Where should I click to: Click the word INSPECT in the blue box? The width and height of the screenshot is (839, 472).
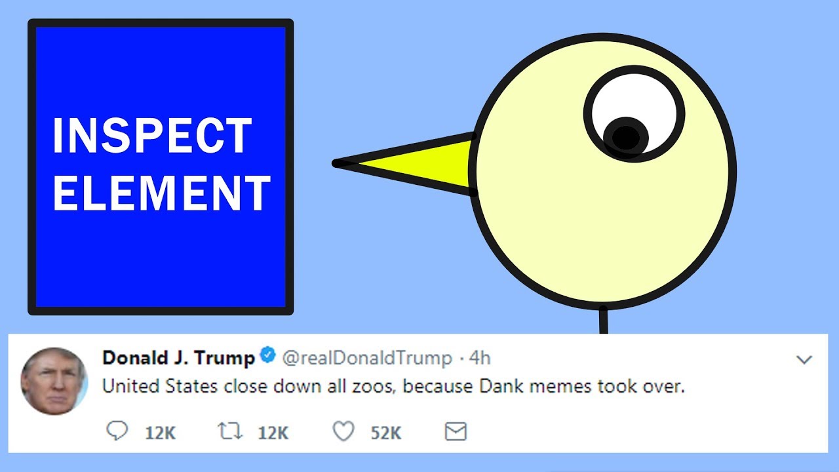[x=152, y=136]
